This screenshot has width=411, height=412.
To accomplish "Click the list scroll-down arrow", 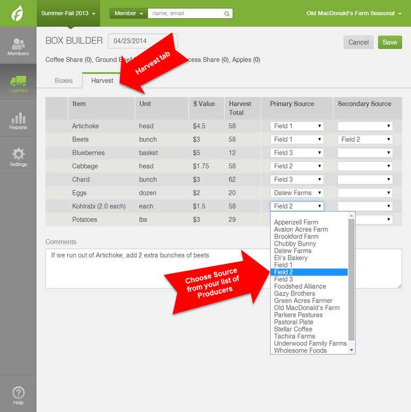I will [x=351, y=350].
